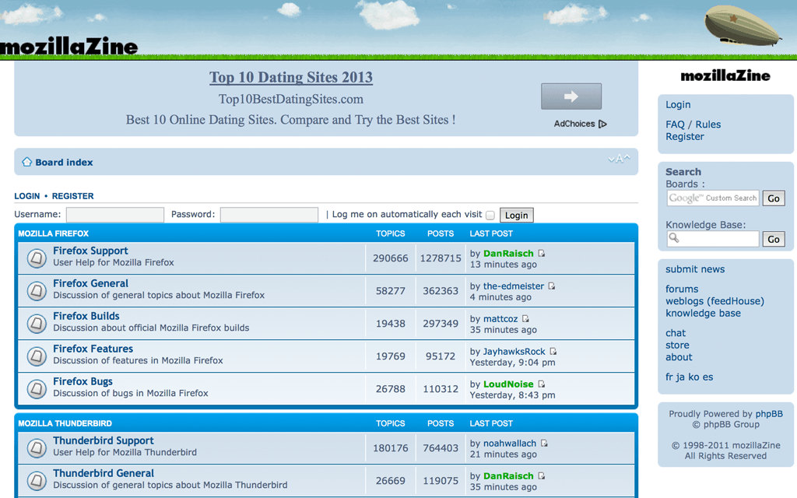The height and width of the screenshot is (498, 797).
Task: Click the change font size icon
Action: click(x=619, y=159)
